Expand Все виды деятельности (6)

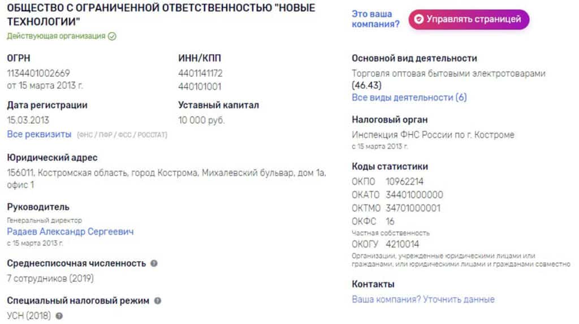[x=409, y=97]
